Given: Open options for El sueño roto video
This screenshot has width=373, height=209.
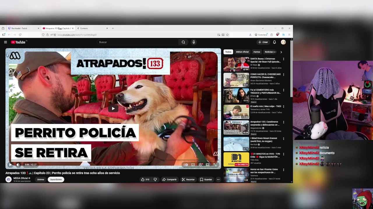Looking at the screenshot, I should point(284,107).
